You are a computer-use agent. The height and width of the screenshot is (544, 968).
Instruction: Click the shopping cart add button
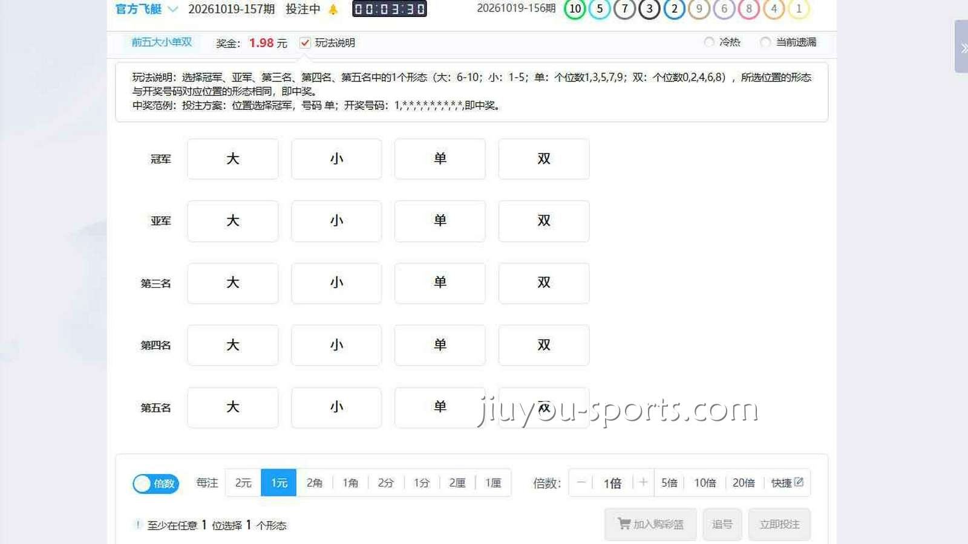(650, 524)
